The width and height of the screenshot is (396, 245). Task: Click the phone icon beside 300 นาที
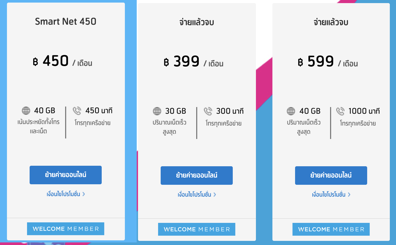(x=208, y=111)
